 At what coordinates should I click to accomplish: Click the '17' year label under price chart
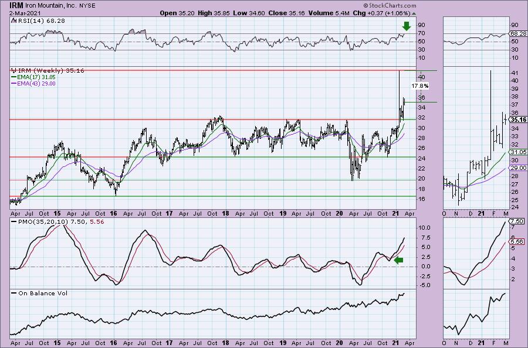169,213
